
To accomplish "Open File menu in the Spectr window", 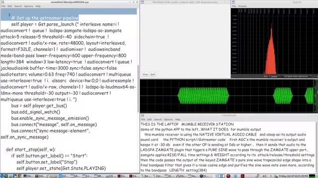I will 234,6.
